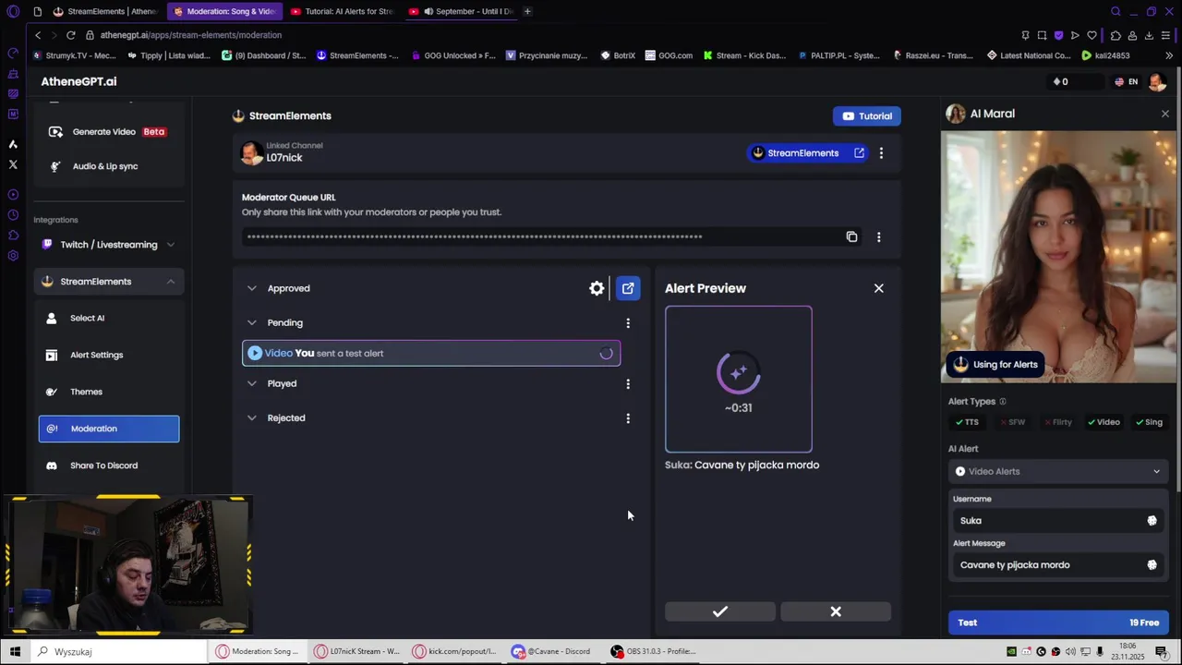
Task: Copy the Moderator Queue URL
Action: coord(851,237)
